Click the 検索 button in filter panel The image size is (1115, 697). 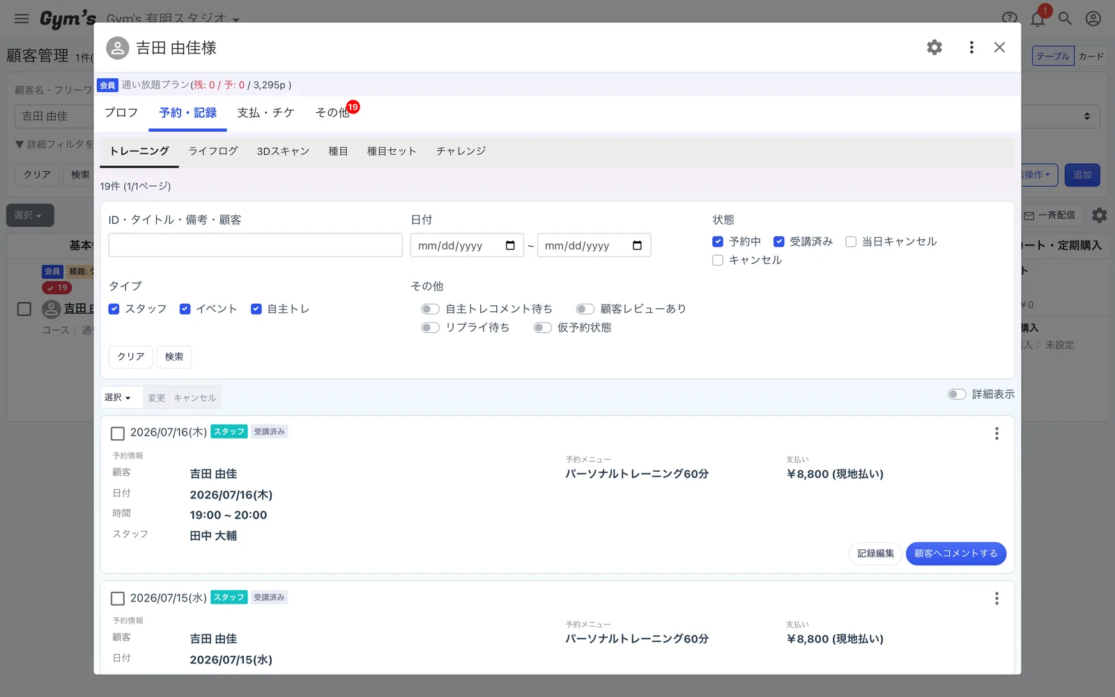pos(174,357)
